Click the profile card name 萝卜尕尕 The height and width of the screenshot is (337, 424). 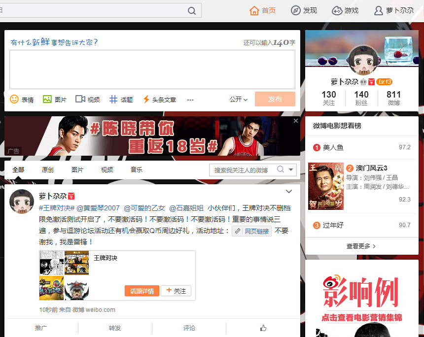345,82
